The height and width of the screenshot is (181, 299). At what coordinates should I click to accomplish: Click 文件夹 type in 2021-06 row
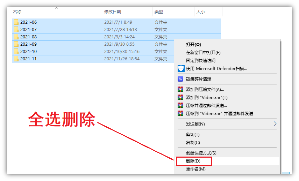pyautogui.click(x=161, y=22)
